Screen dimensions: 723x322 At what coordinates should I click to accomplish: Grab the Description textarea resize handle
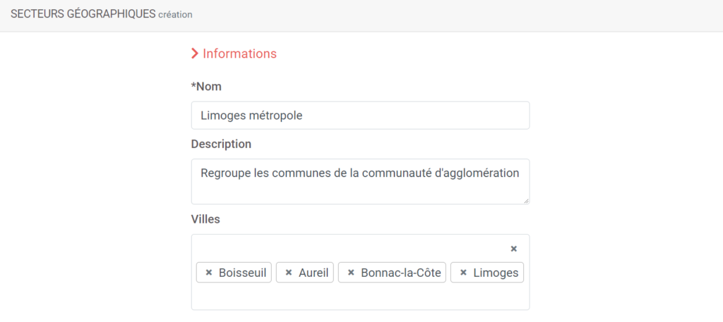tap(526, 201)
